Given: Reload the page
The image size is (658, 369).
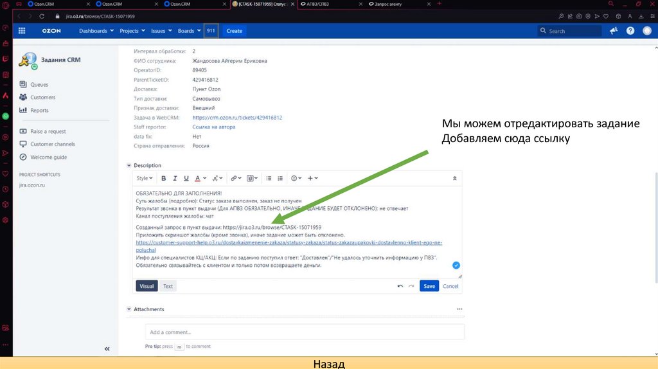Looking at the screenshot, I should pyautogui.click(x=42, y=16).
